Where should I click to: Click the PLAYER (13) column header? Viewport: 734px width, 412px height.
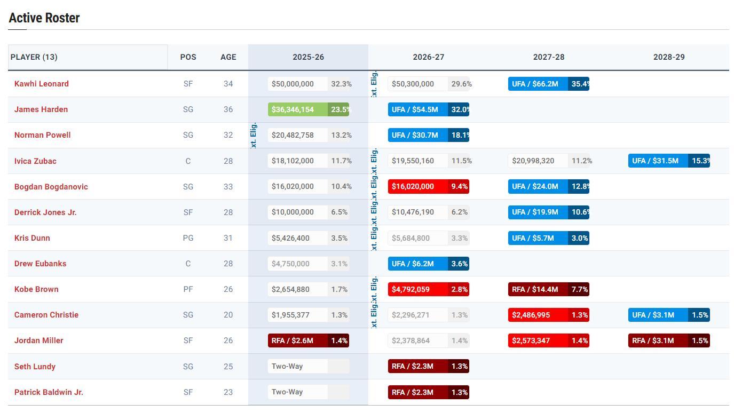[x=34, y=57]
